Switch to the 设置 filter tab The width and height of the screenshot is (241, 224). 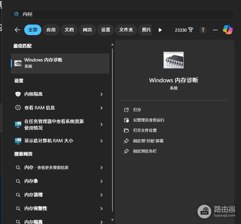[106, 30]
